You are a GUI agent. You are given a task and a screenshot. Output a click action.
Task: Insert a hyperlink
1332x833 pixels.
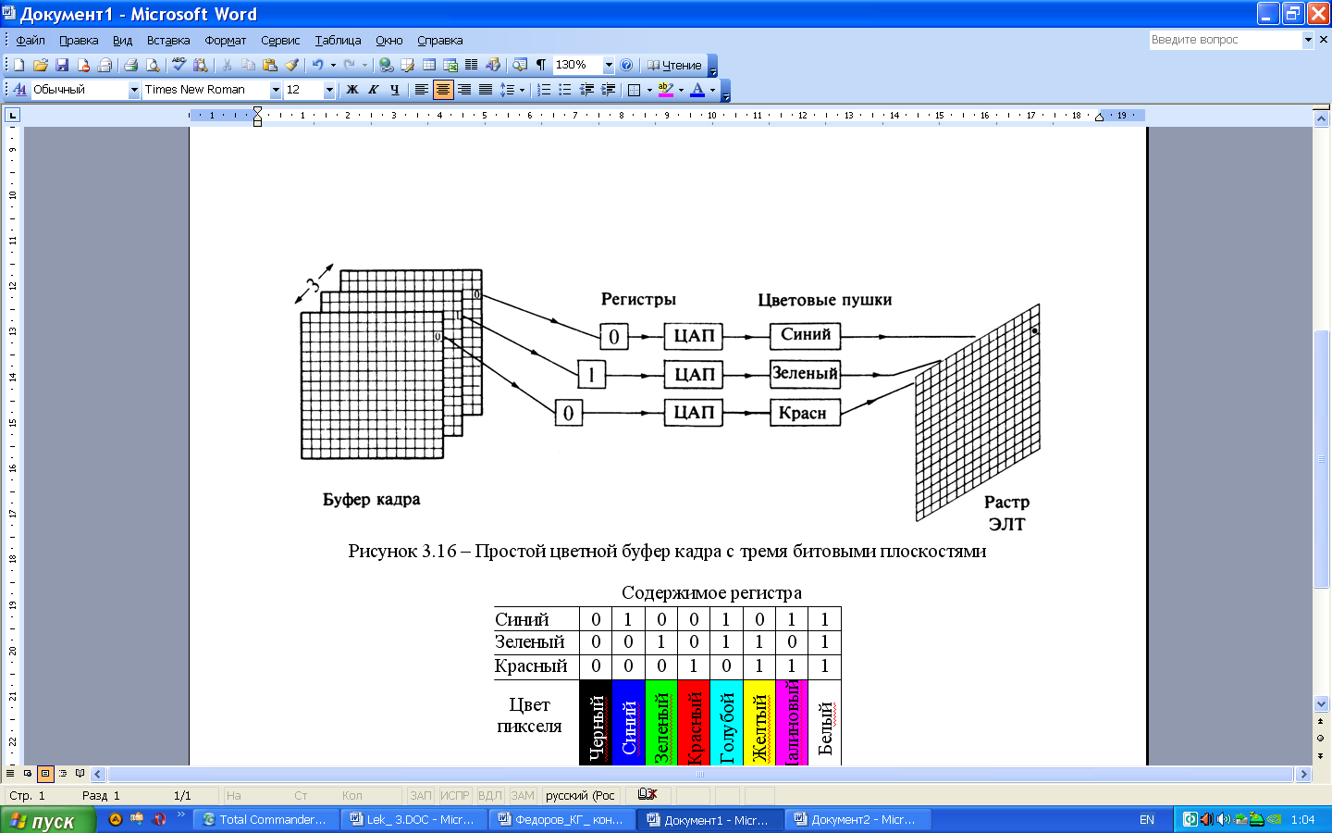pos(386,65)
